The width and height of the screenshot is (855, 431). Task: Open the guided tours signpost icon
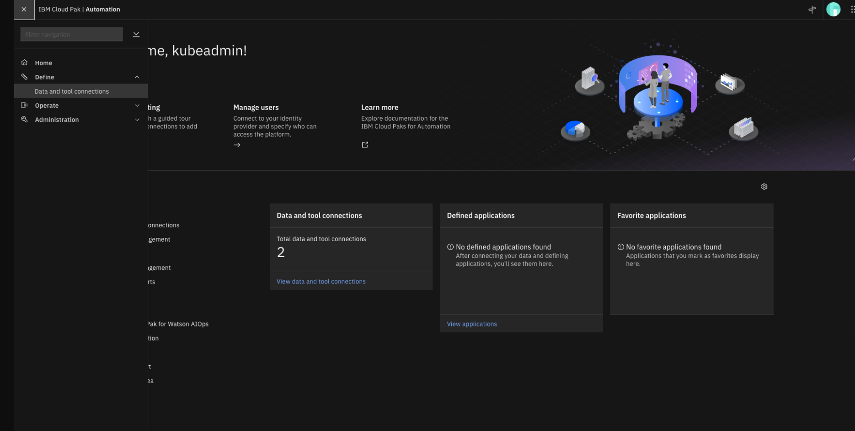812,10
